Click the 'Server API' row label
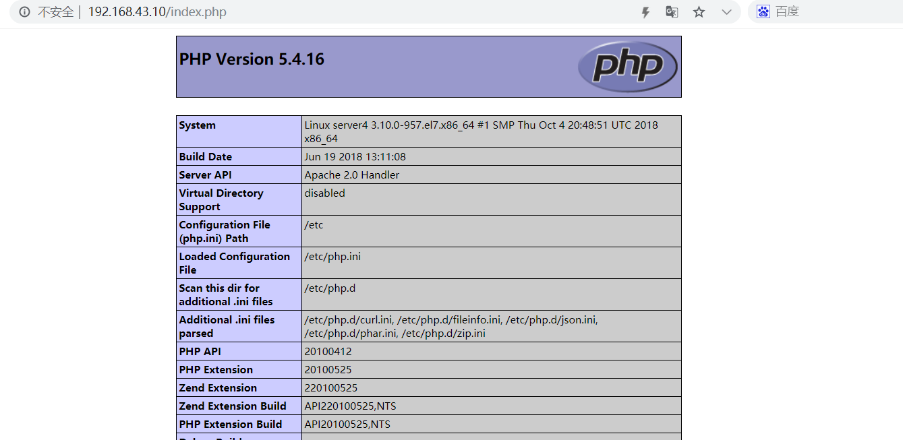 (205, 175)
